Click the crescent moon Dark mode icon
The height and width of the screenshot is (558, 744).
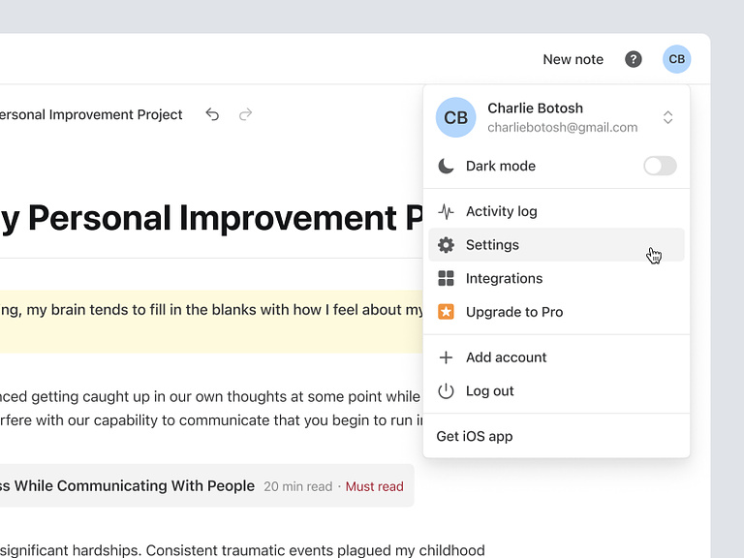[x=446, y=166]
